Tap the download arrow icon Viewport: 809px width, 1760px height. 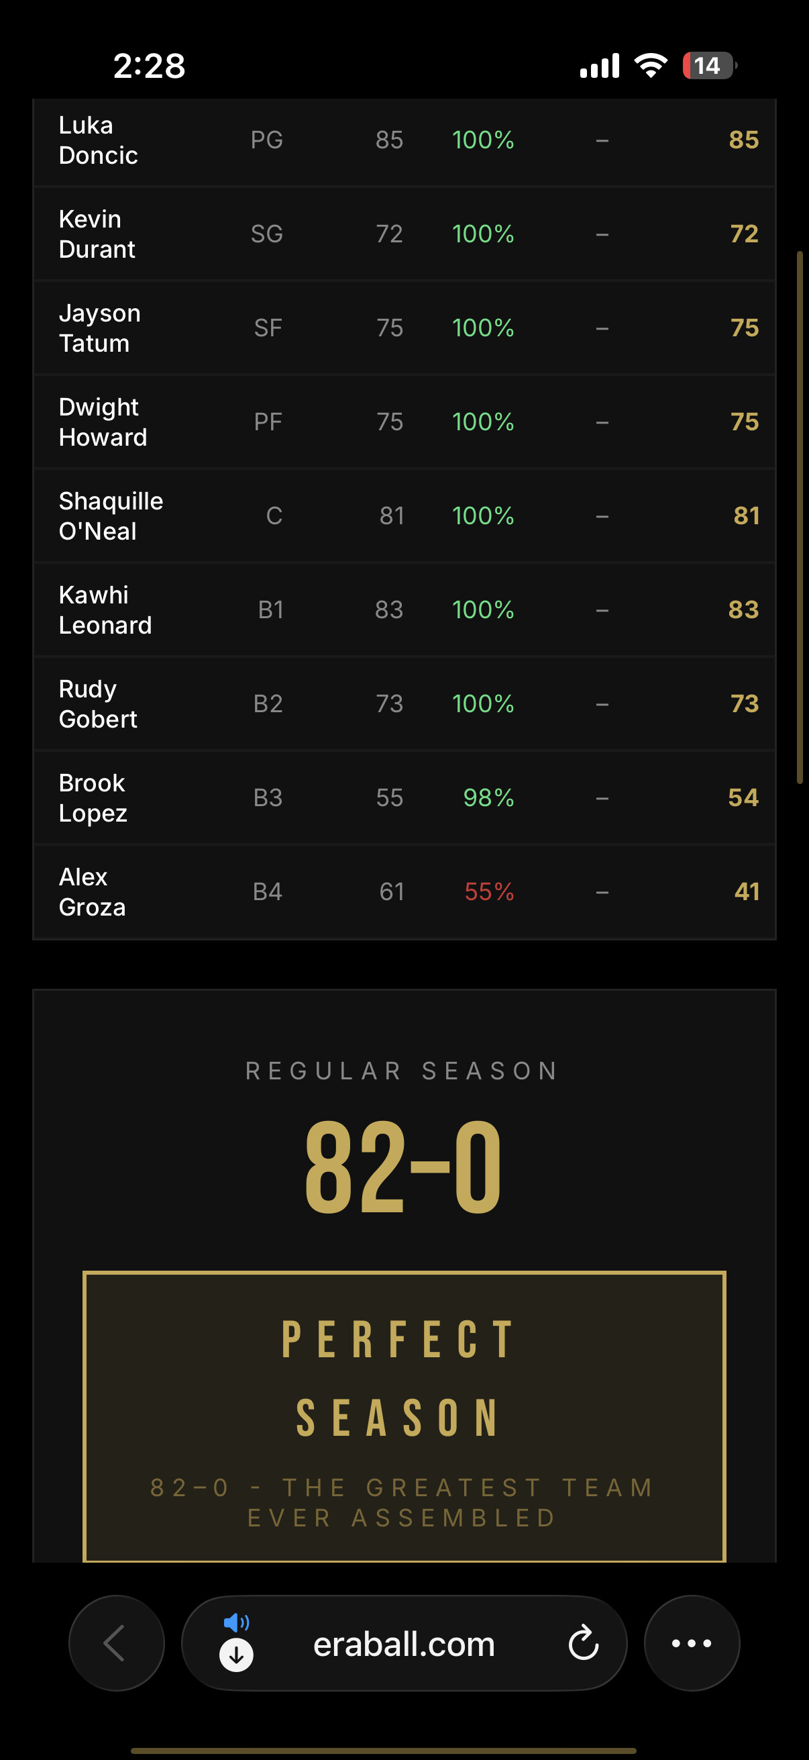click(x=236, y=1655)
